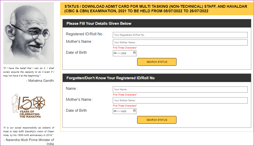Select day segment of first date field
This screenshot has height=146, width=254.
click(115, 53)
